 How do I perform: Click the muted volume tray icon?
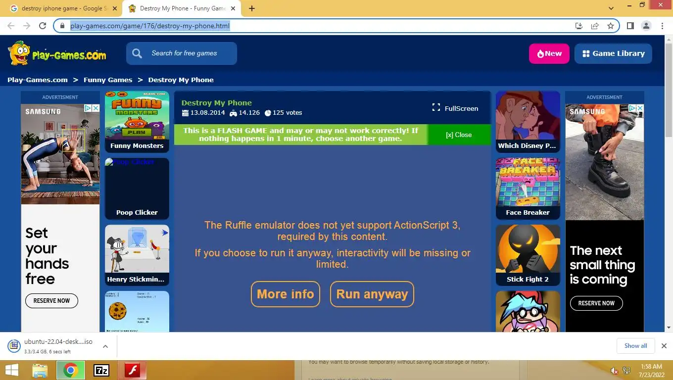(x=614, y=371)
